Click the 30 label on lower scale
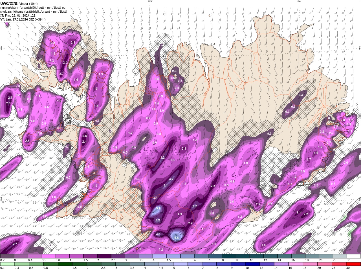 348,268
